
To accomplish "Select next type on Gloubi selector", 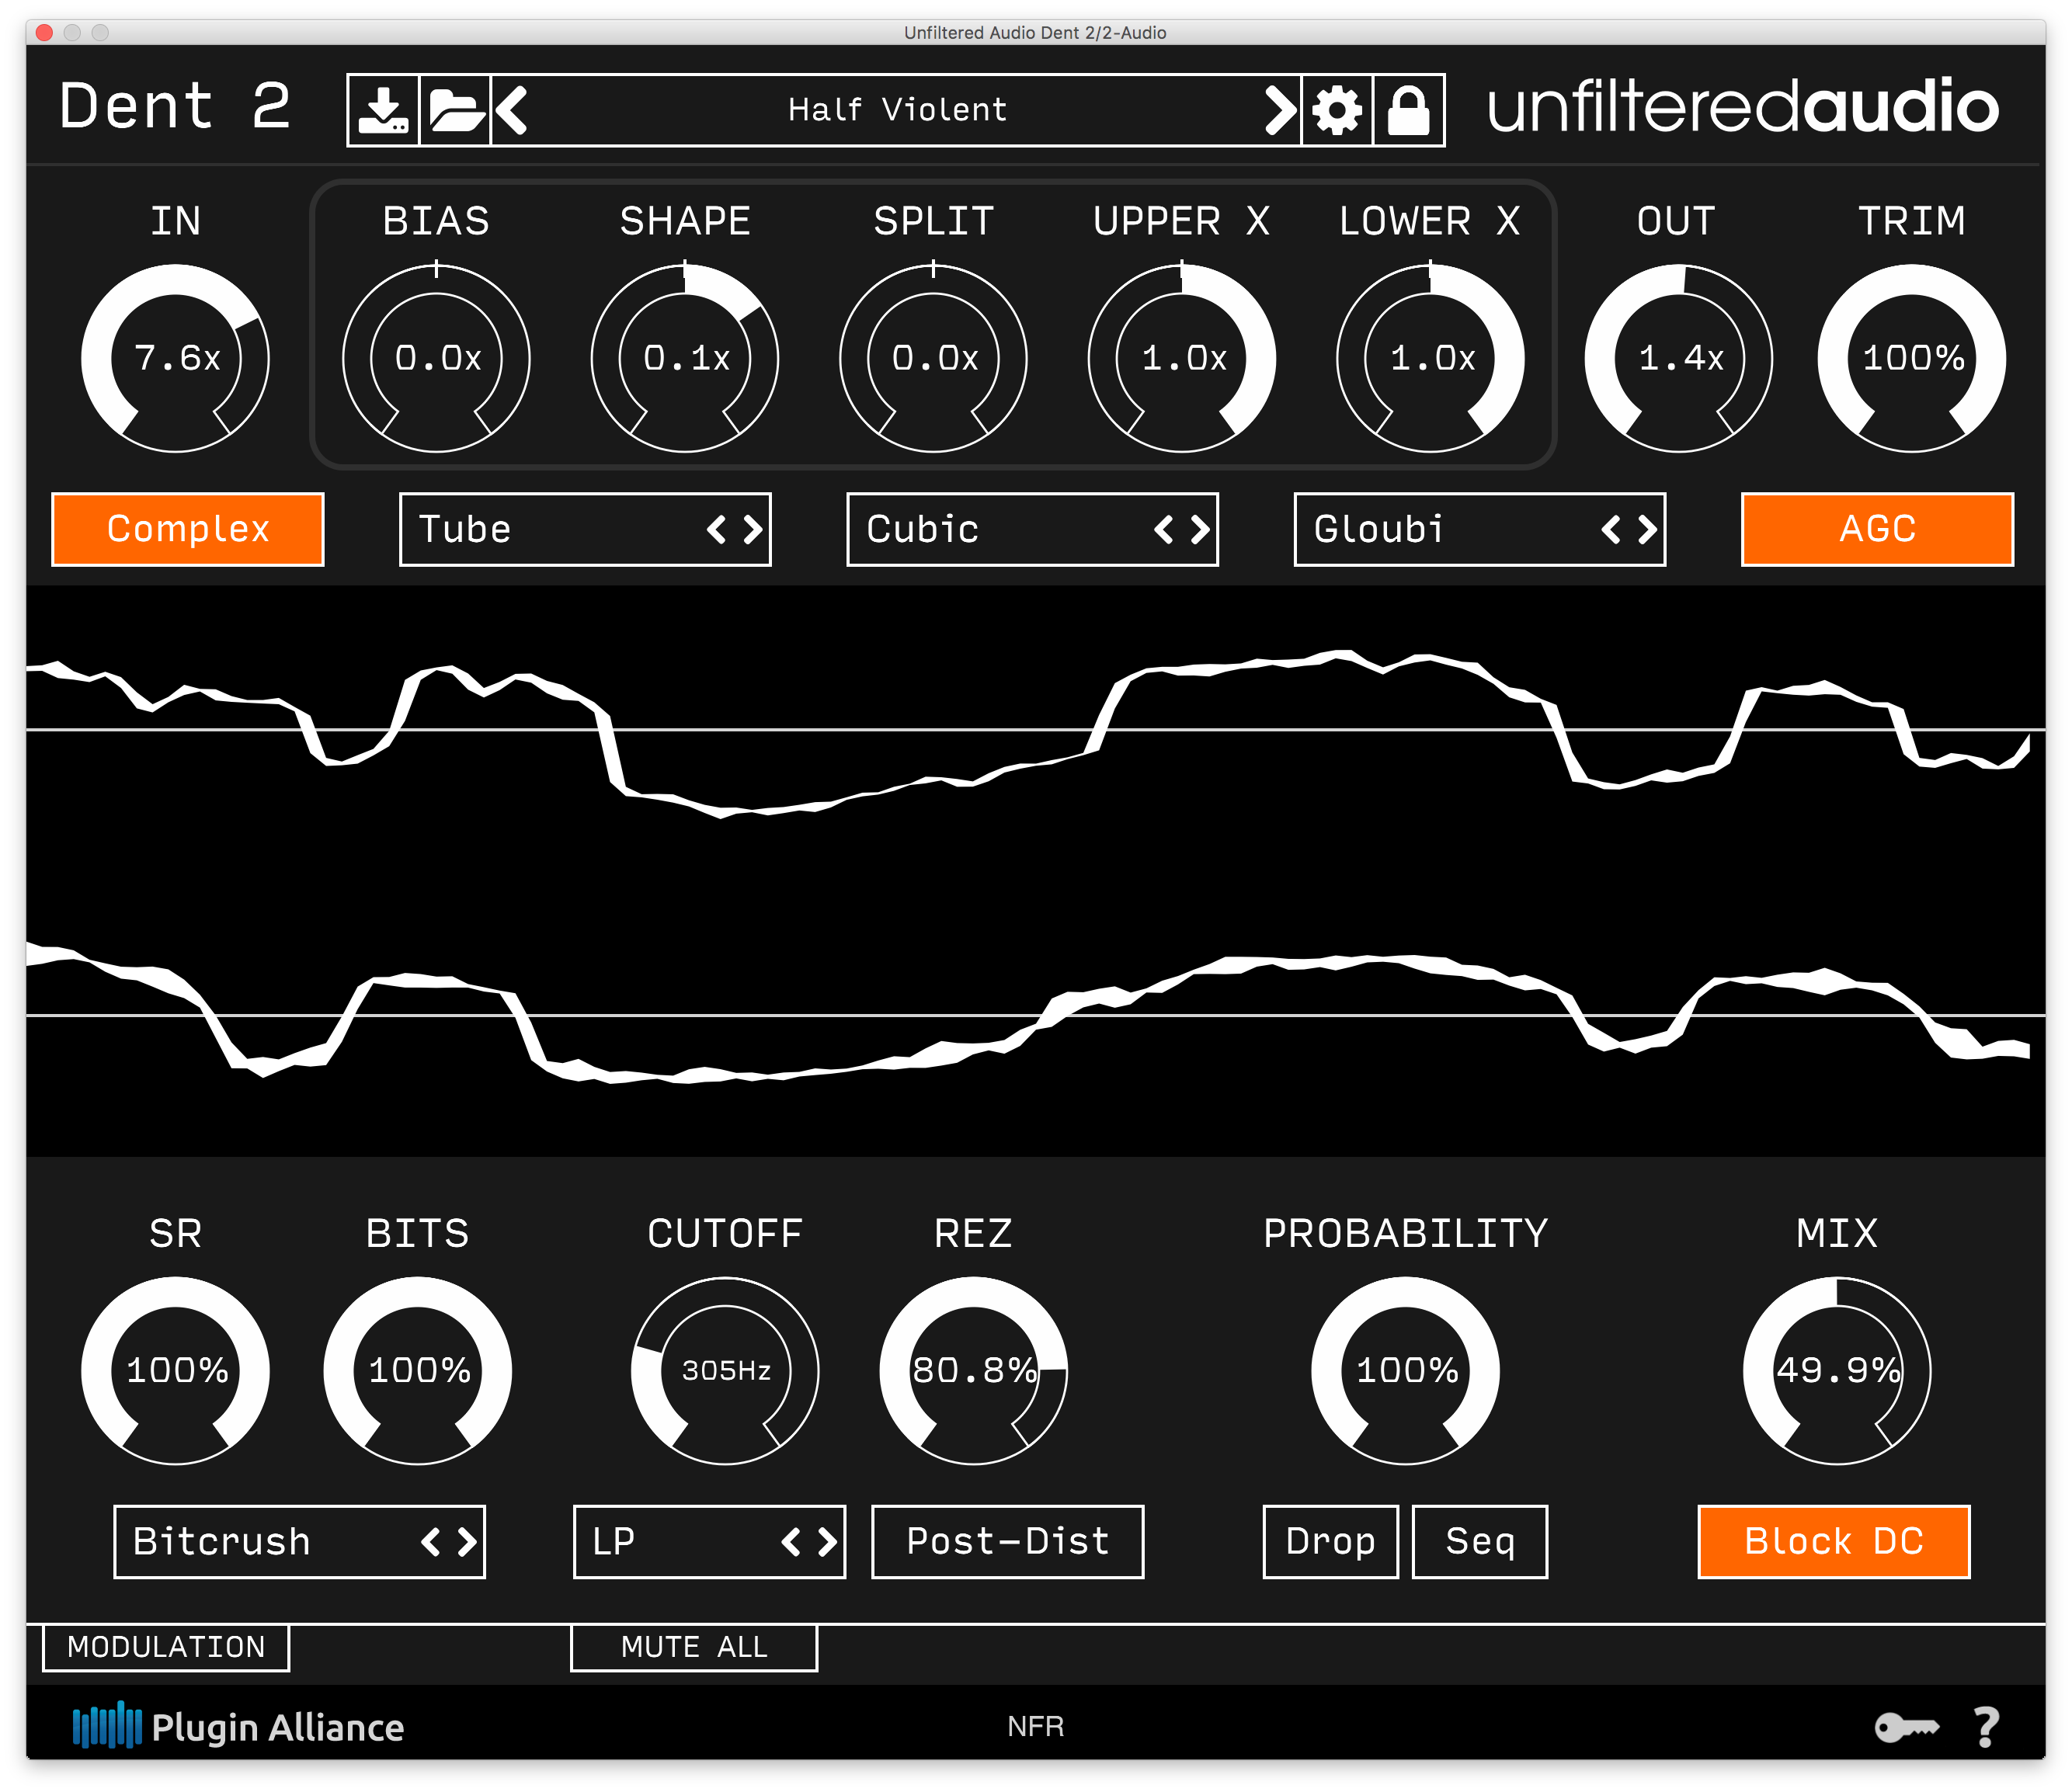I will (1647, 530).
